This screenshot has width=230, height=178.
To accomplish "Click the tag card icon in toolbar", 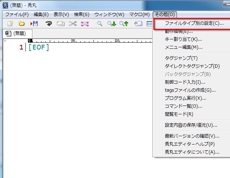I will coord(138,24).
